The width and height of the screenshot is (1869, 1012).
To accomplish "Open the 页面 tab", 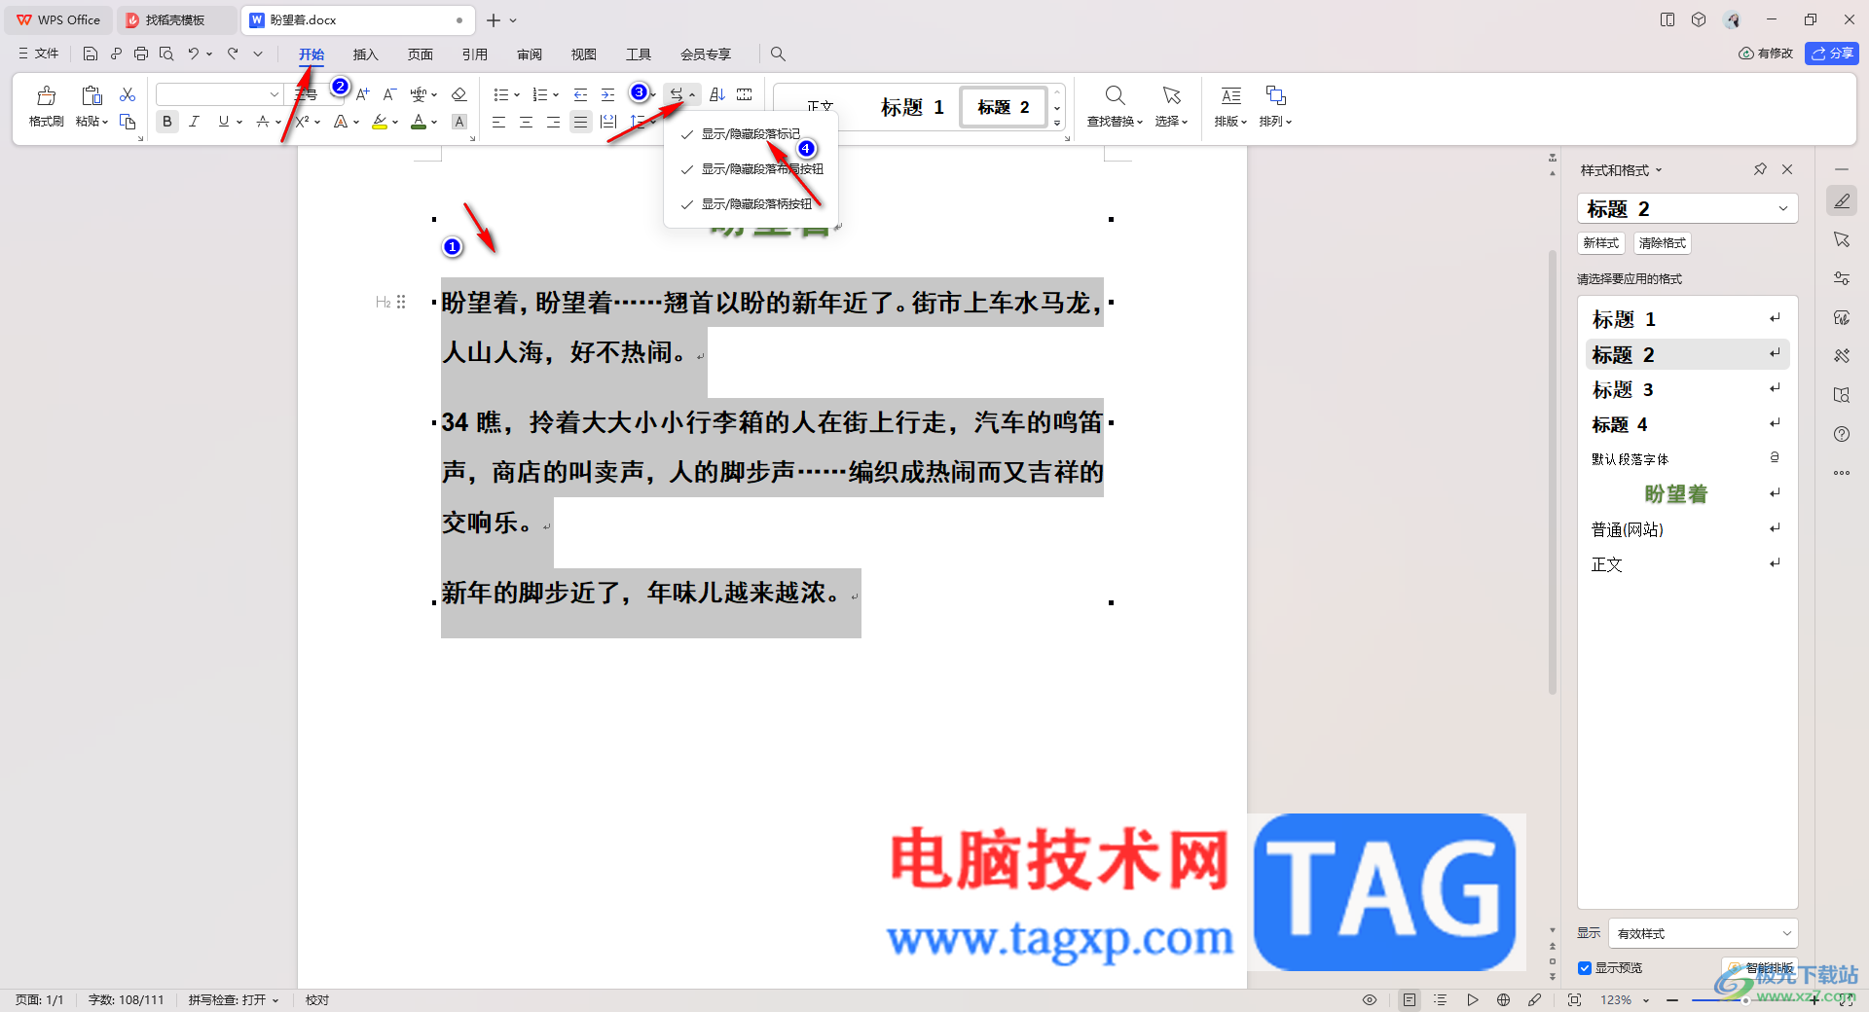I will tap(421, 54).
